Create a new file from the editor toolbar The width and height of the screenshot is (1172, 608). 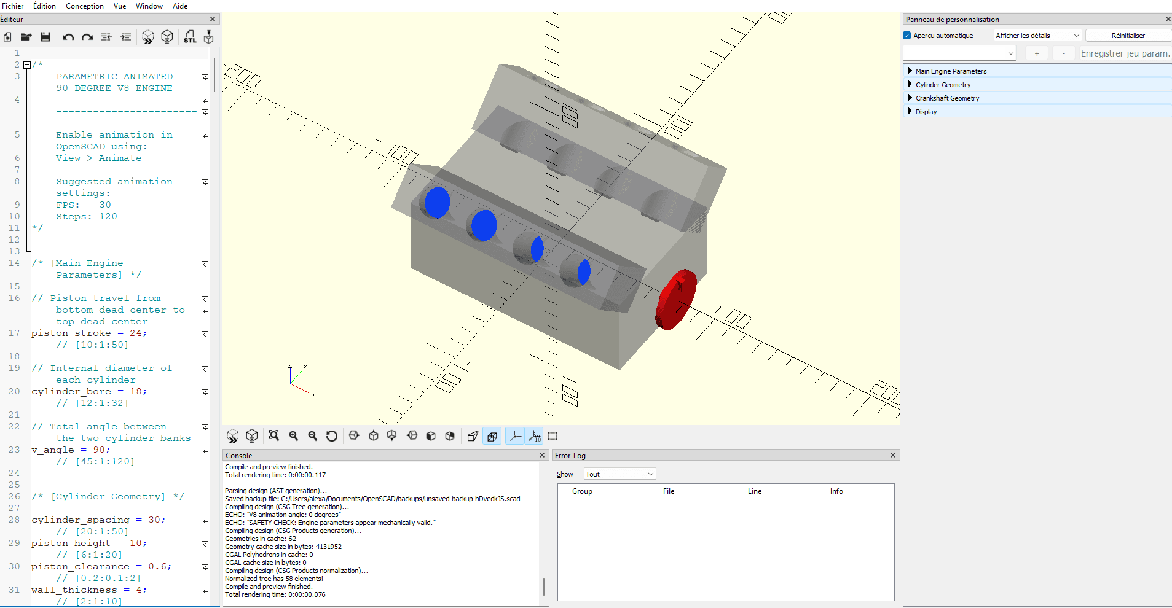(x=7, y=37)
